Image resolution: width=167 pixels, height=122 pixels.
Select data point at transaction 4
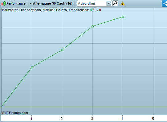123,17
